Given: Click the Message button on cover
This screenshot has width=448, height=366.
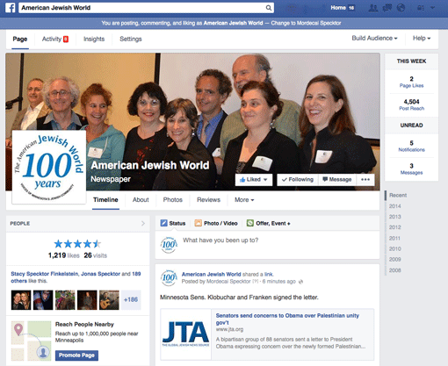Looking at the screenshot, I should pyautogui.click(x=337, y=180).
